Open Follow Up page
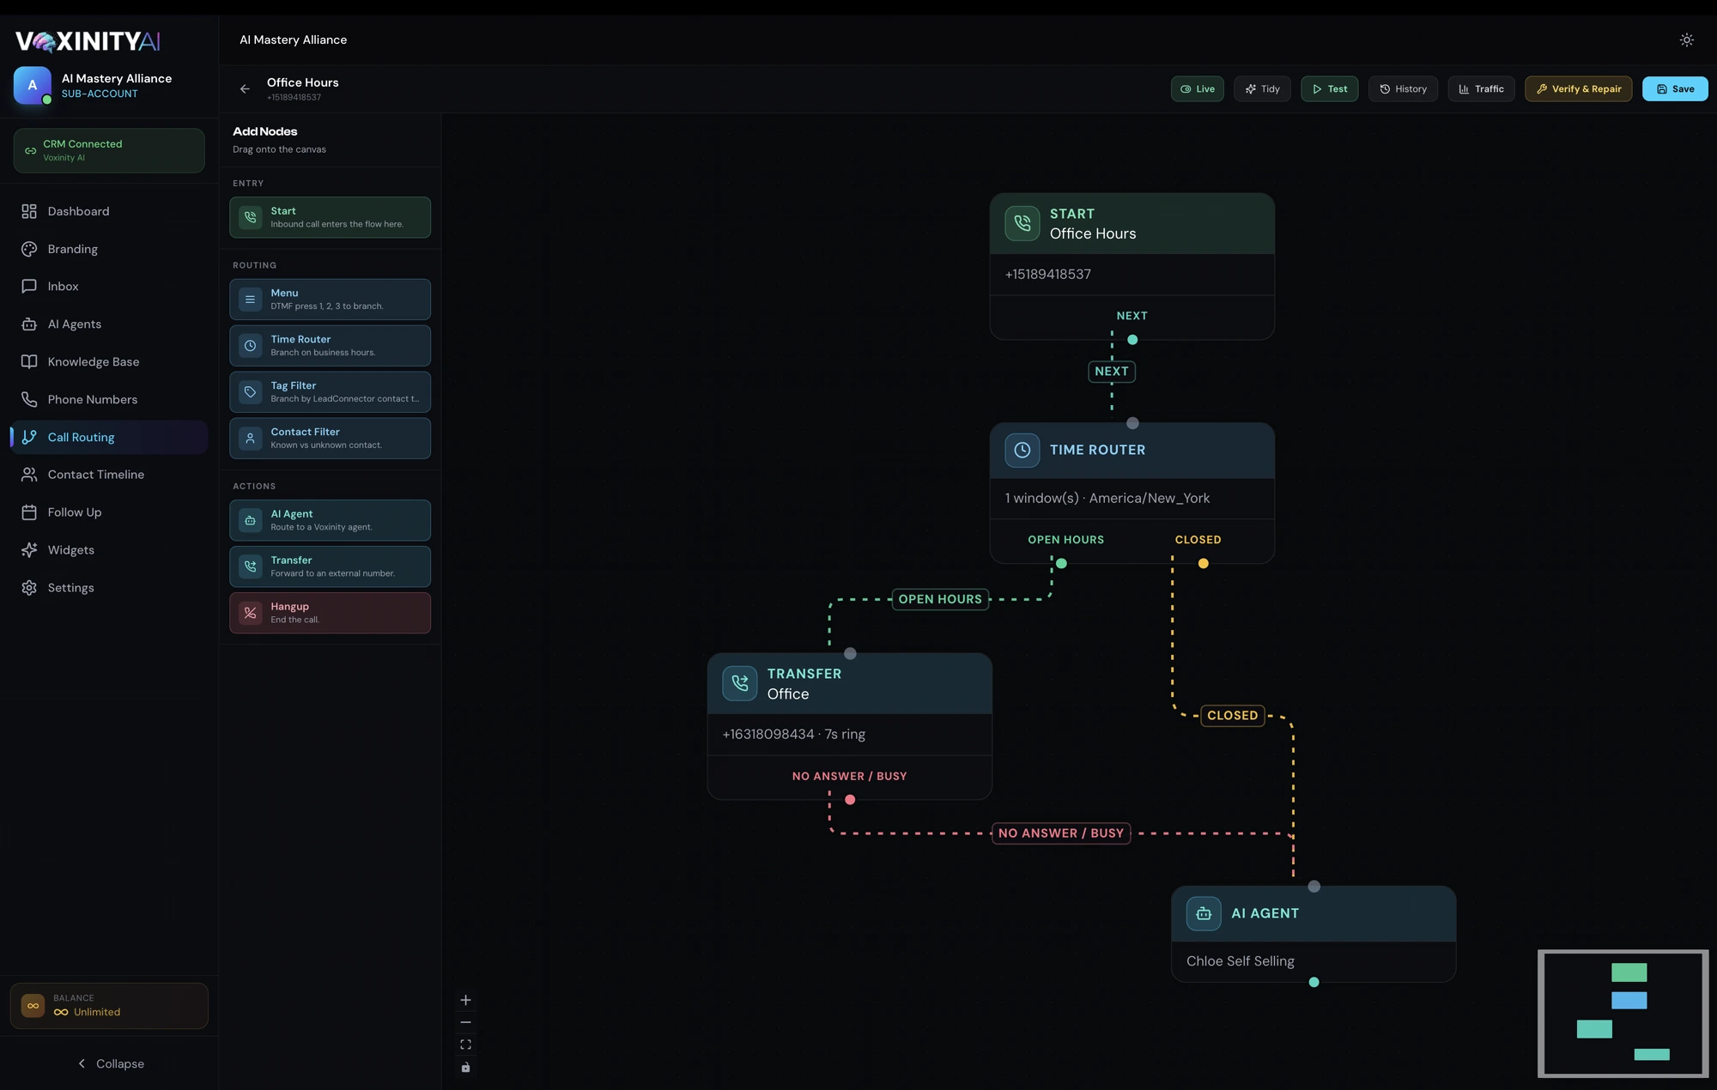The height and width of the screenshot is (1090, 1717). [109, 512]
